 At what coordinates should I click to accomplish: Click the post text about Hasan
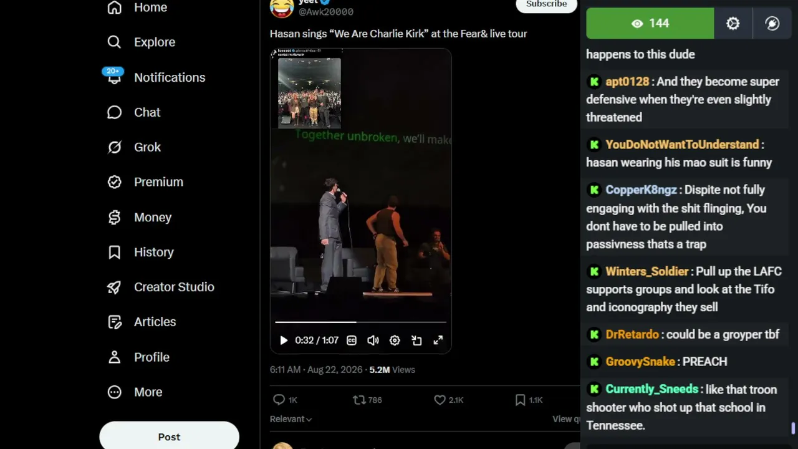[398, 34]
